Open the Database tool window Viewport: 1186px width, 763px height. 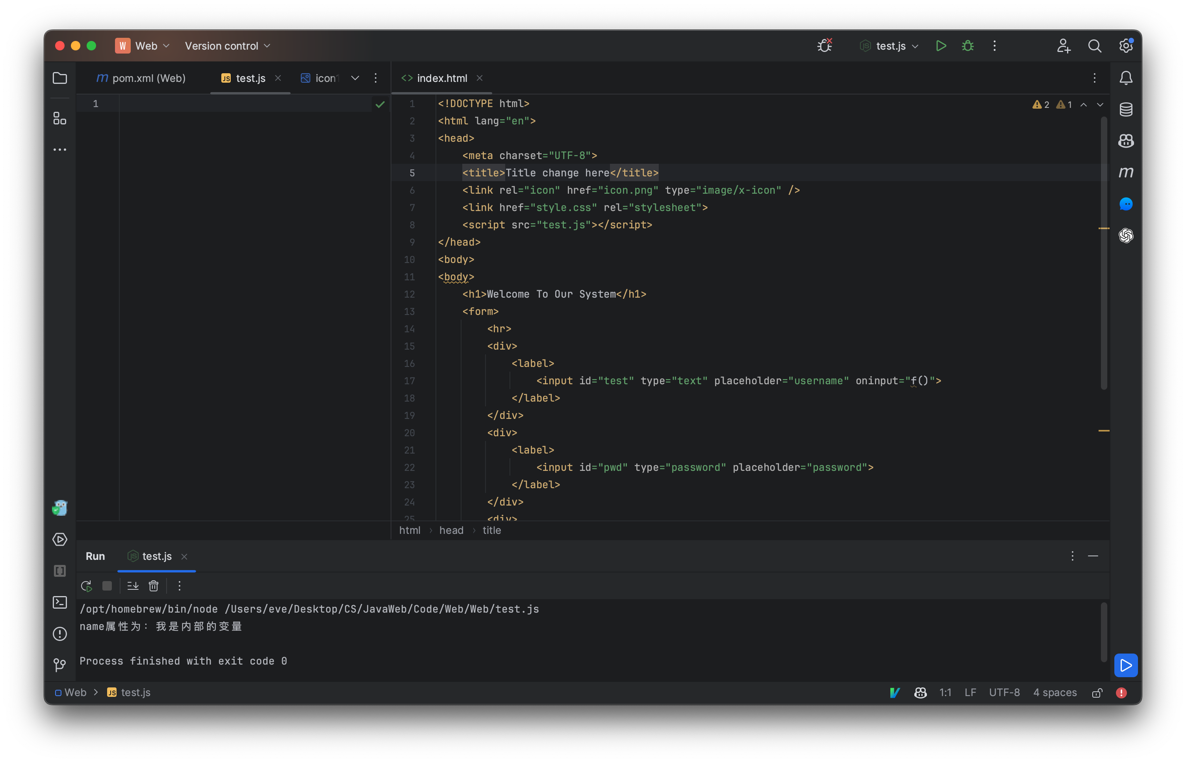point(1126,109)
